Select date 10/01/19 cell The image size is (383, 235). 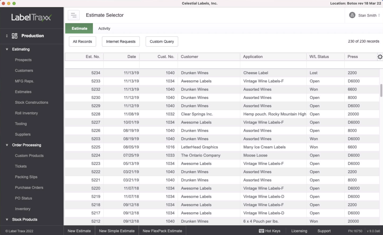tap(121, 122)
